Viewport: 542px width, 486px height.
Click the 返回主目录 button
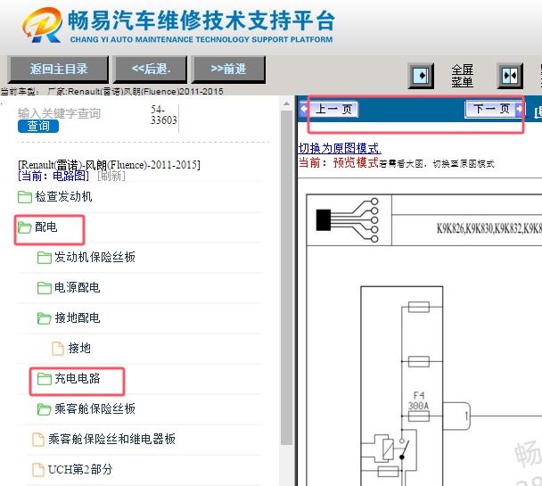[x=59, y=69]
